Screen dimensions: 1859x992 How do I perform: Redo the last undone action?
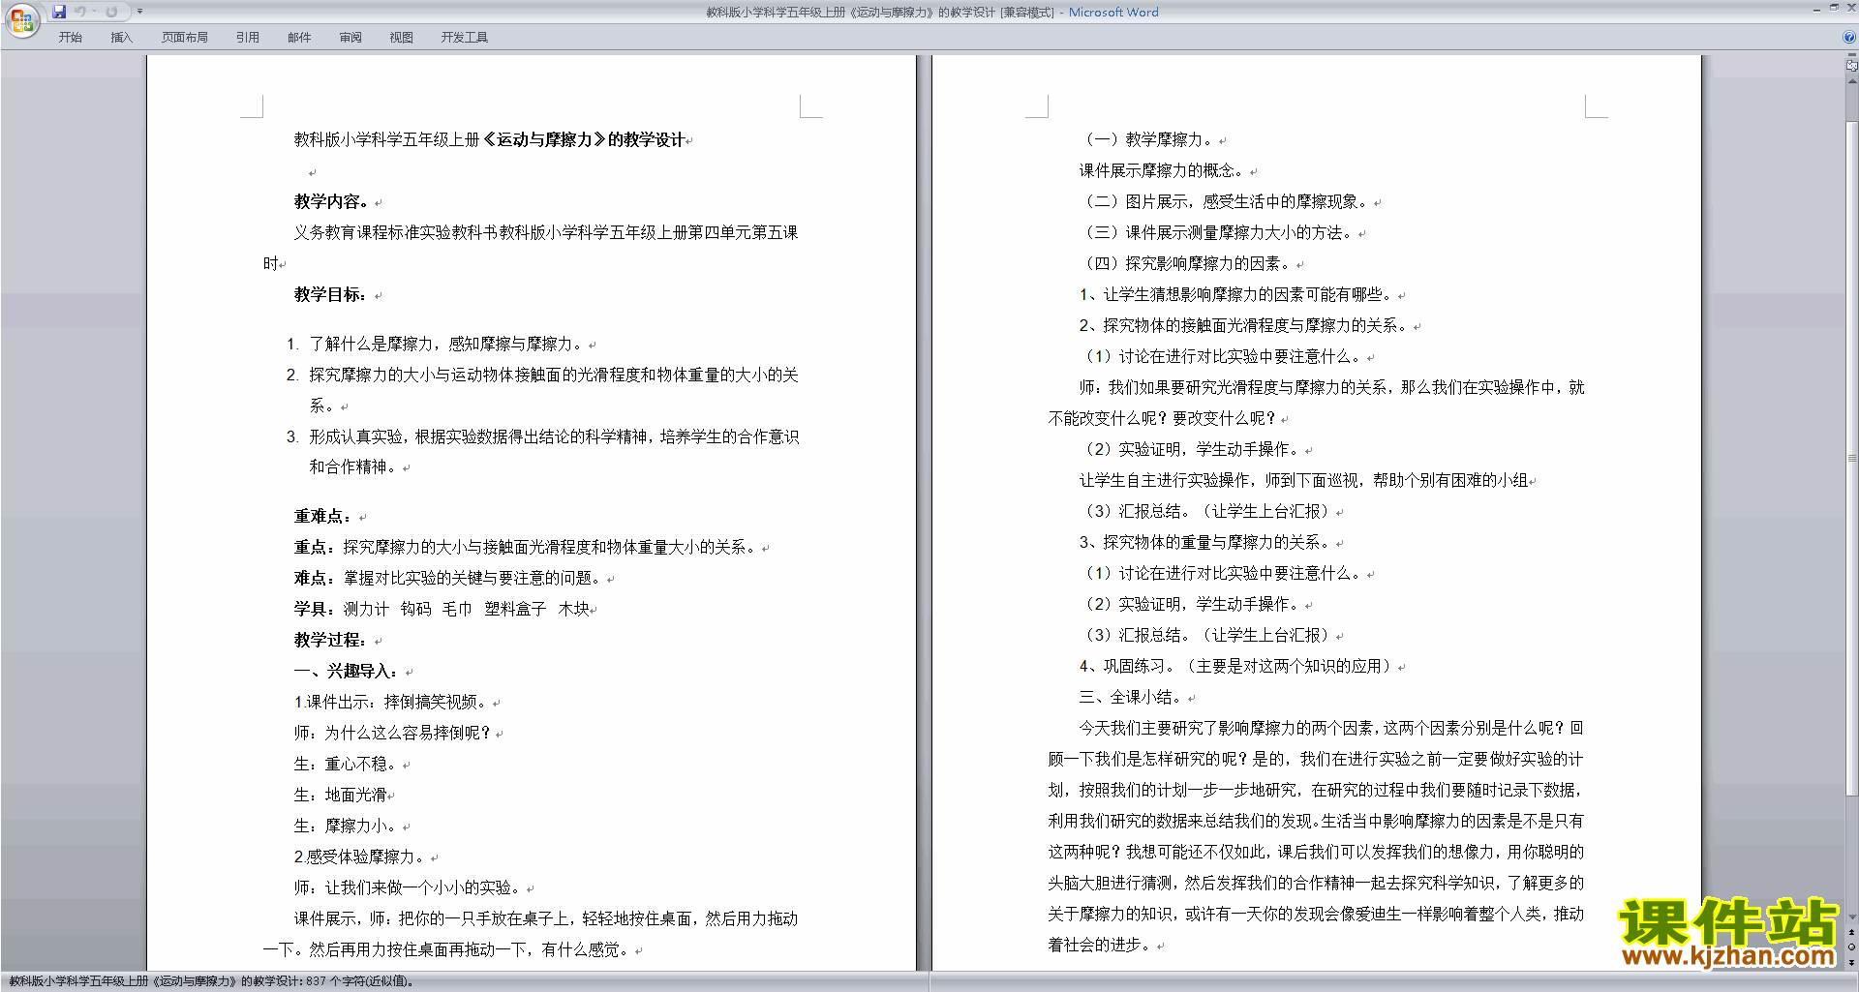tap(111, 12)
